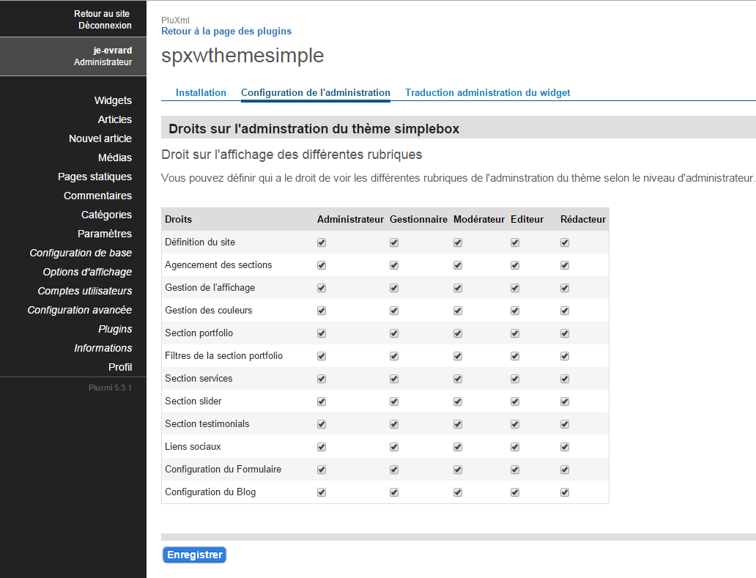Toggle Modérateur checkbox for Section slider

coord(458,401)
